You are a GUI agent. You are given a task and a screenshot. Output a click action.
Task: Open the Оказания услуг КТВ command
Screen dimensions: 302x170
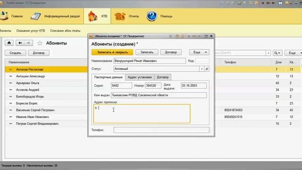[x=31, y=31]
